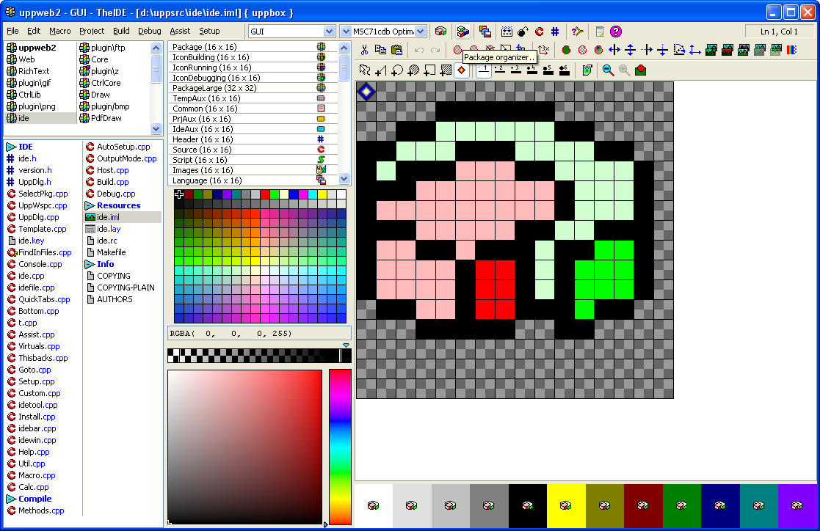Open the Assist menu
The image size is (820, 531).
click(180, 32)
